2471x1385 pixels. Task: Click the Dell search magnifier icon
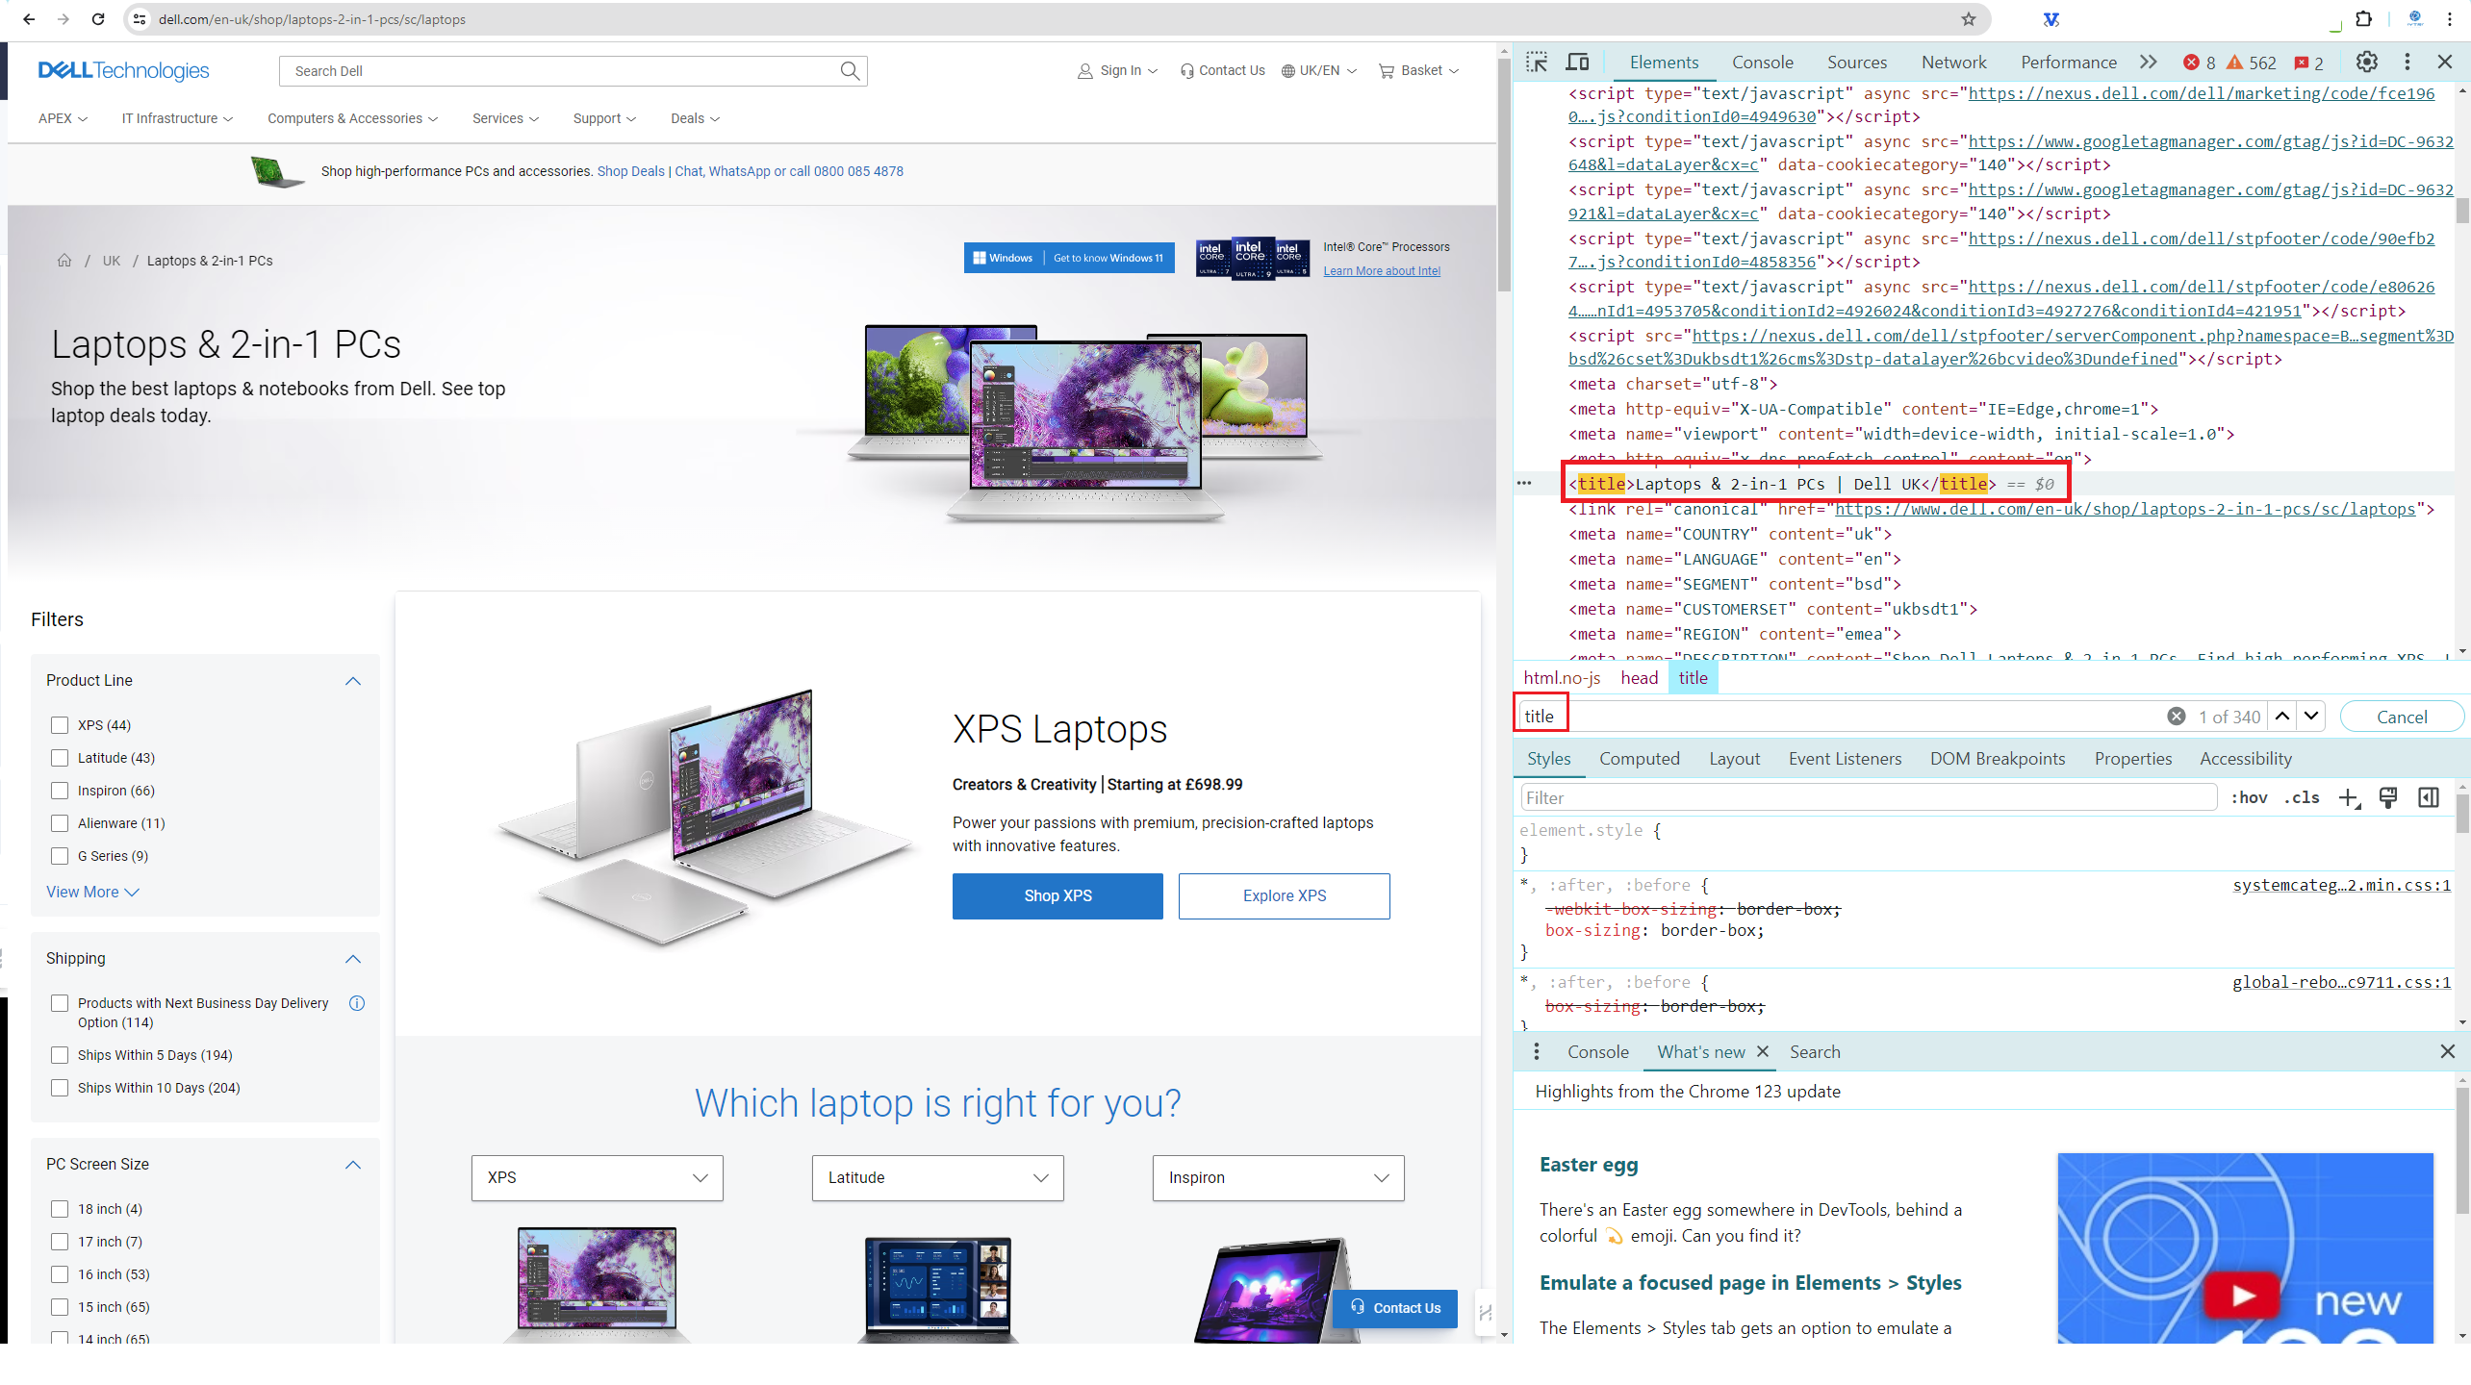click(850, 70)
